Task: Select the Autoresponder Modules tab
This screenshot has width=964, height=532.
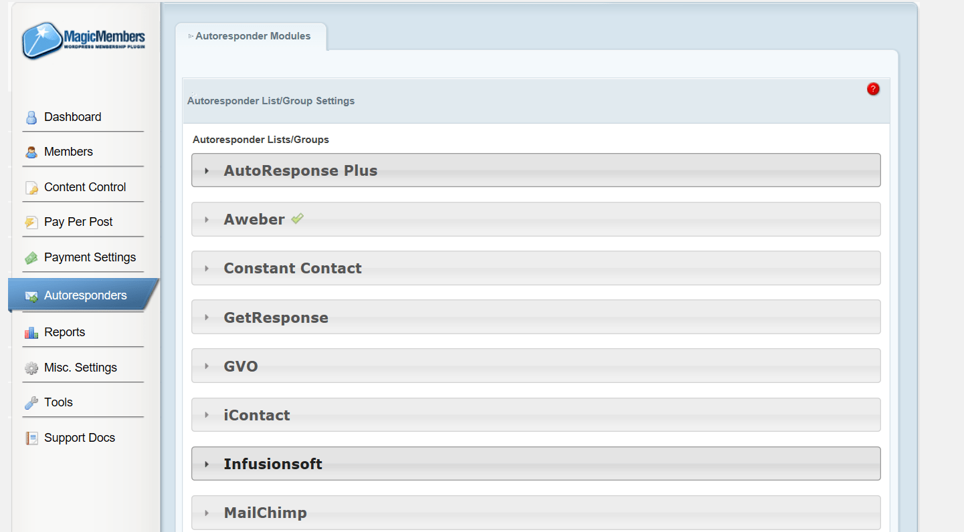Action: [x=251, y=36]
